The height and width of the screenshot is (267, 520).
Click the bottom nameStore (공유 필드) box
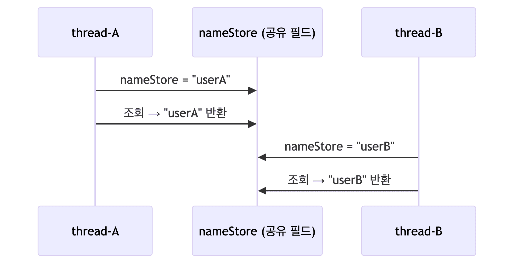[257, 231]
